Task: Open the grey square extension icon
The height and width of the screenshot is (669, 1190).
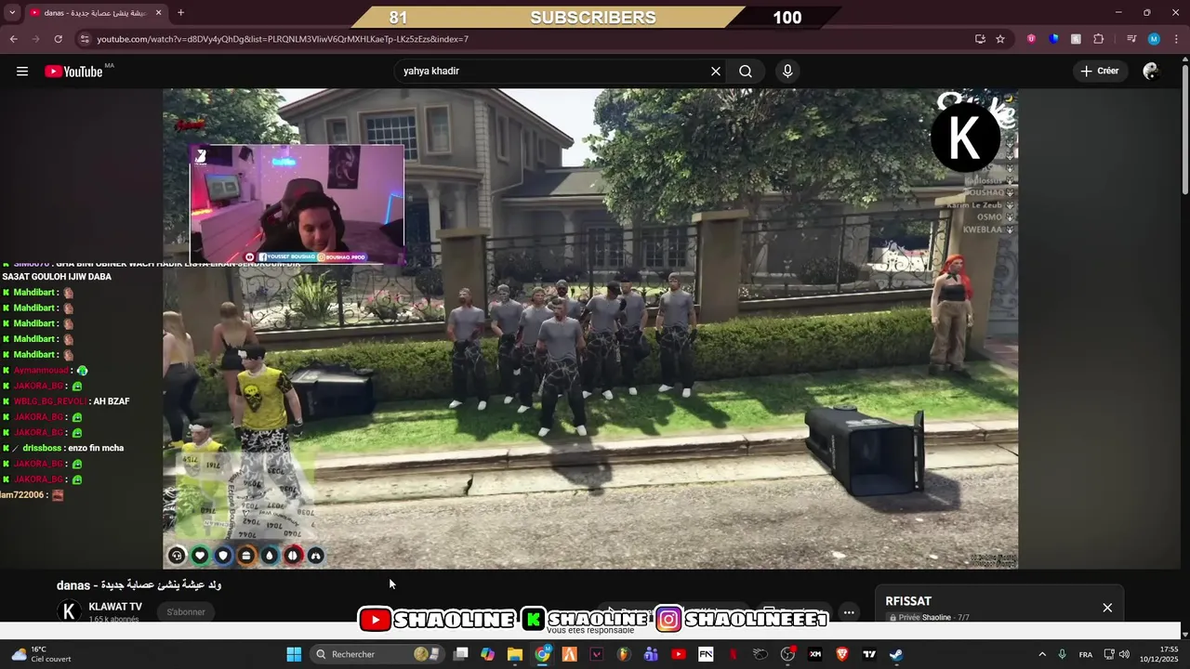Action: [1076, 39]
